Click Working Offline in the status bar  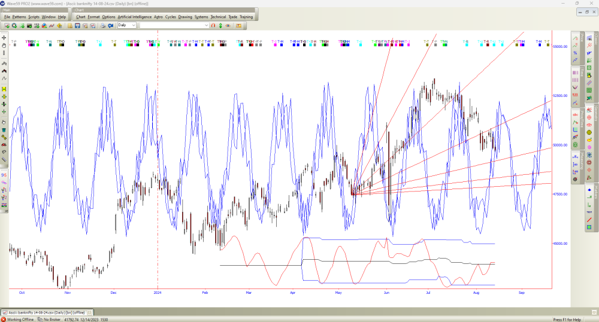point(19,319)
